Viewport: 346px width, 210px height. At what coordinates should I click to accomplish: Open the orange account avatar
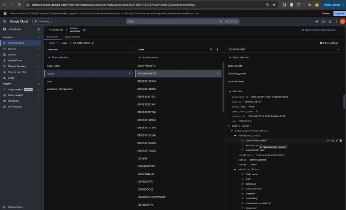[x=343, y=21]
